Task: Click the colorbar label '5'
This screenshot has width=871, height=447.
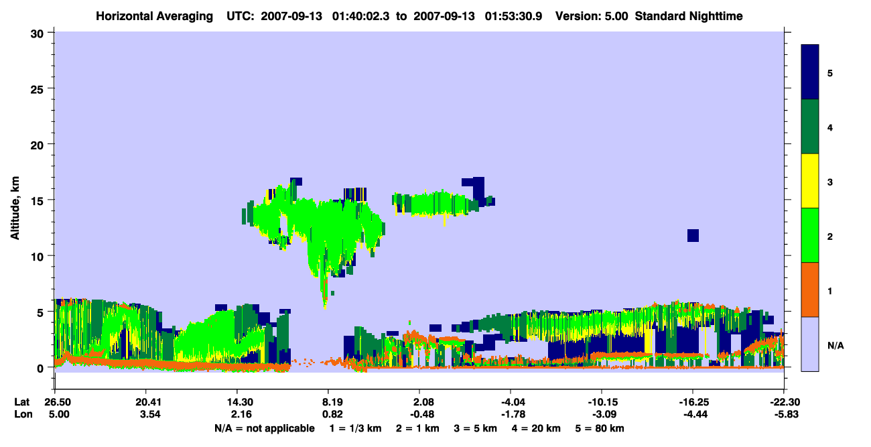Action: click(830, 72)
